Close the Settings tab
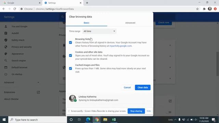Screen dimensions: 219x123 (x=81, y=3)
